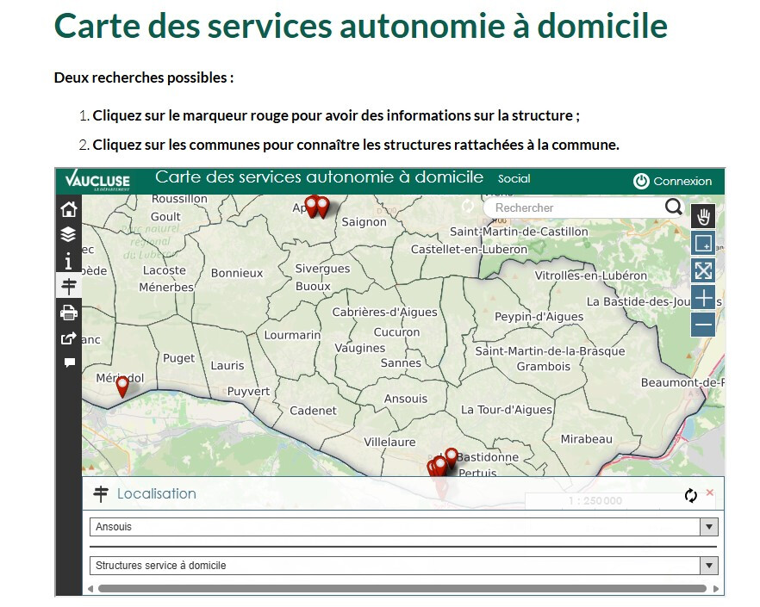Toggle the Localisation signpost tool
760x607 pixels.
(69, 286)
